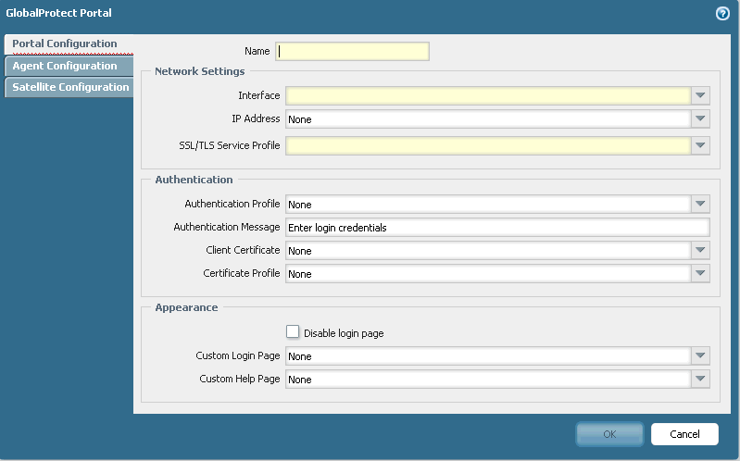The image size is (740, 461).
Task: Select the Portal Configuration tab
Action: [65, 44]
